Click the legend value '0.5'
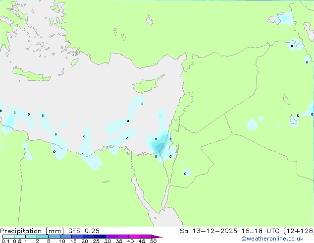The image size is (314, 243). pyautogui.click(x=17, y=241)
